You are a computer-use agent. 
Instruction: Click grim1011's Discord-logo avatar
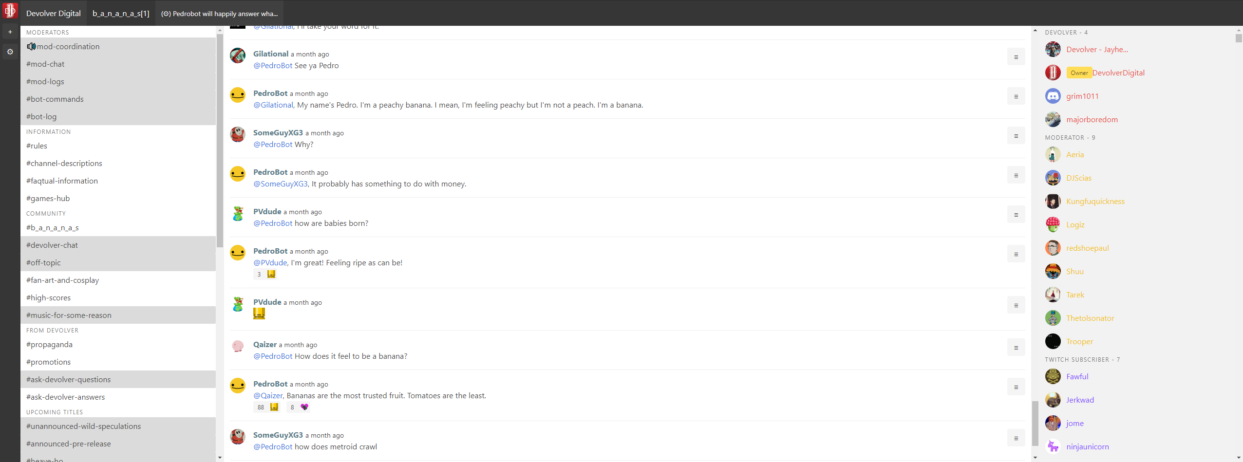coord(1053,96)
